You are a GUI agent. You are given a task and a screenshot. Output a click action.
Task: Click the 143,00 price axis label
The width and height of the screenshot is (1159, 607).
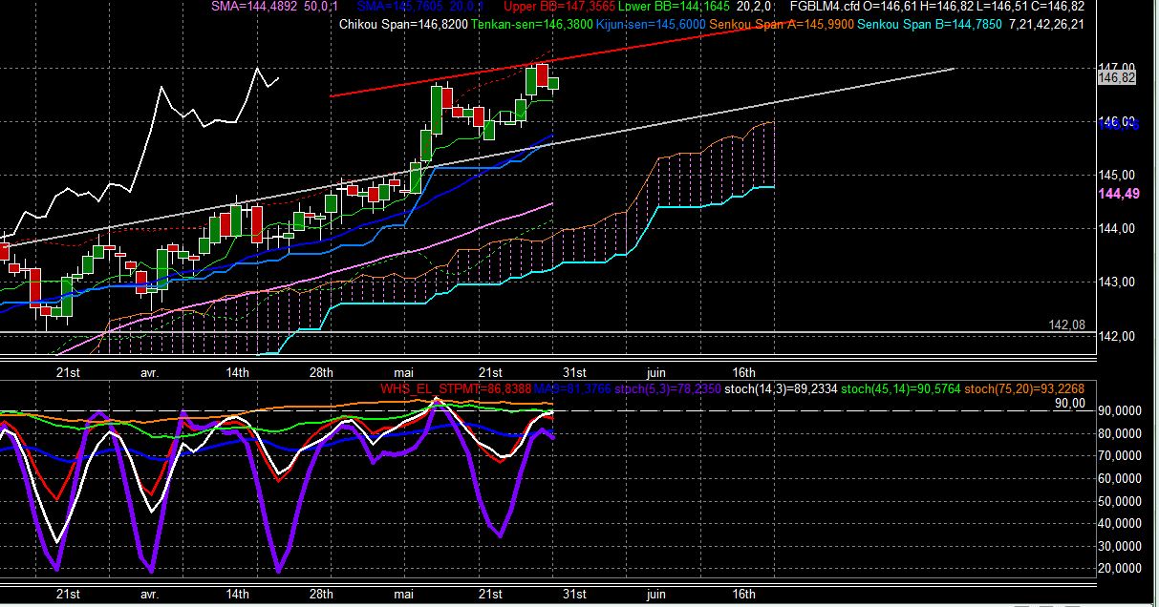click(x=1117, y=283)
